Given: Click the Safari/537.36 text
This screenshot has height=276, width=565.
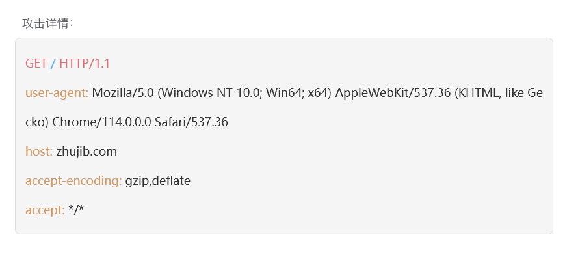Looking at the screenshot, I should click(191, 122).
